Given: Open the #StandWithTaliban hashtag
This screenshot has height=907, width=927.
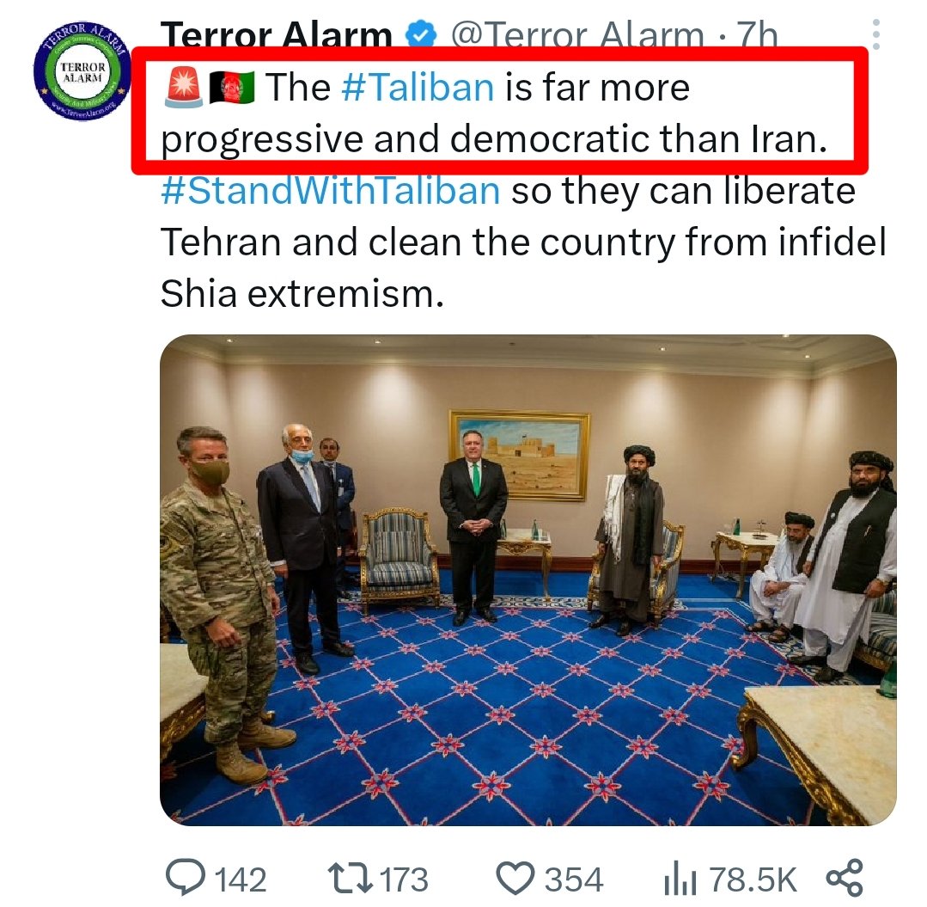Looking at the screenshot, I should [331, 191].
